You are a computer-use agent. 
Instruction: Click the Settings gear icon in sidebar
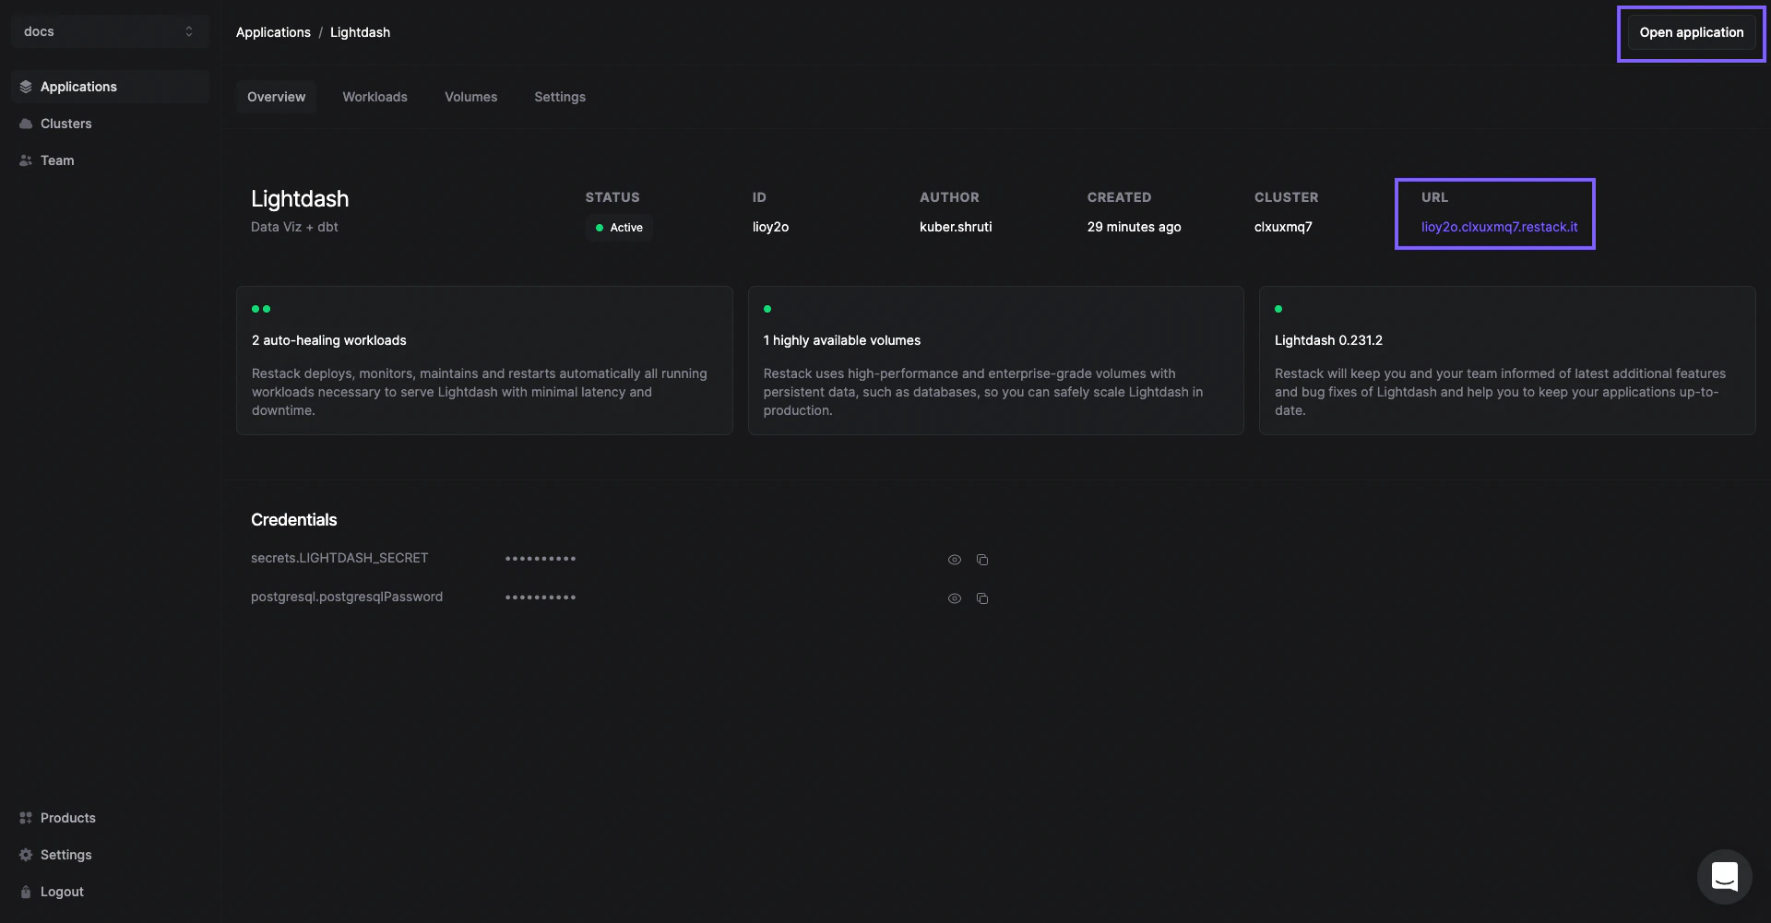[x=26, y=855]
